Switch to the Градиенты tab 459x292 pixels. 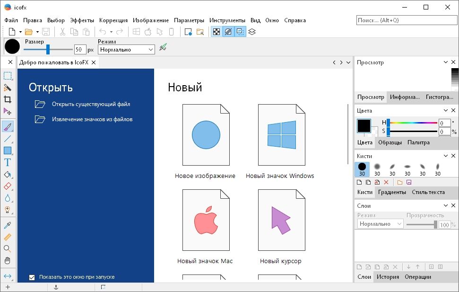pyautogui.click(x=392, y=192)
